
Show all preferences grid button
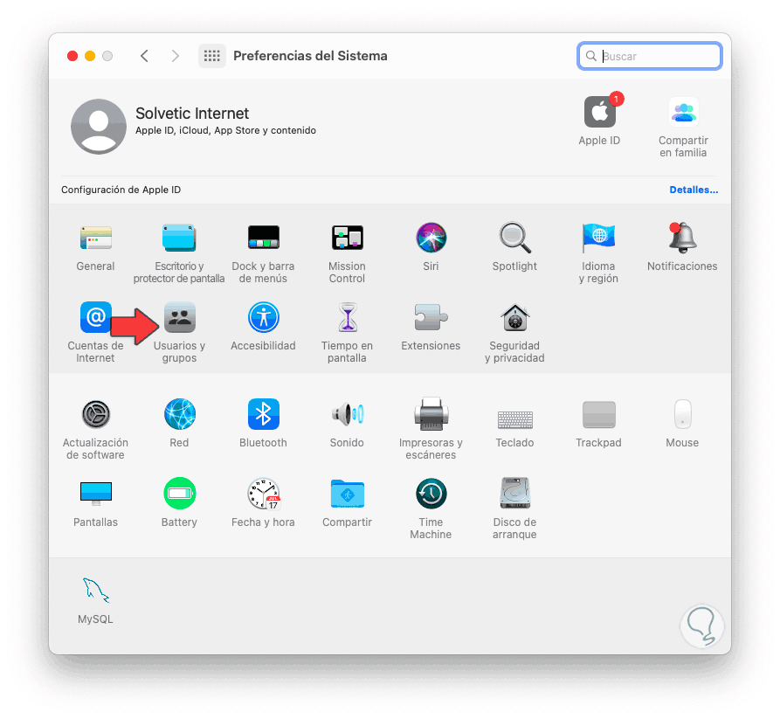point(212,56)
